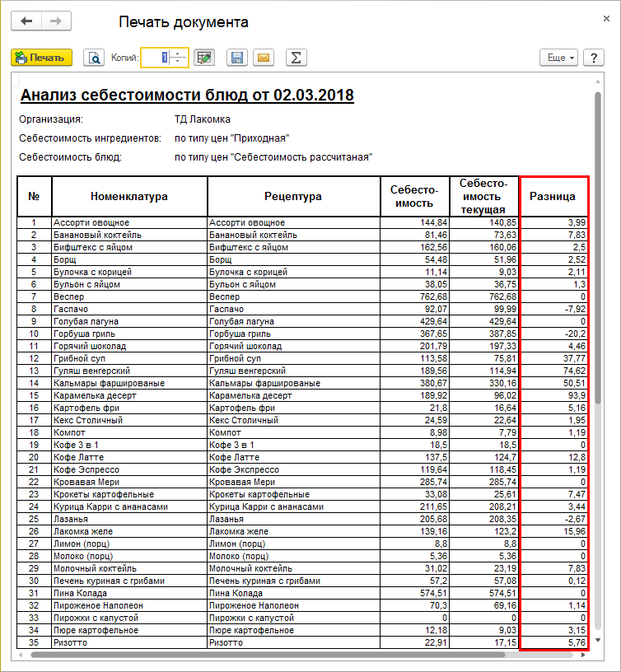Click the edit document icon
The width and height of the screenshot is (621, 672).
pyautogui.click(x=205, y=58)
